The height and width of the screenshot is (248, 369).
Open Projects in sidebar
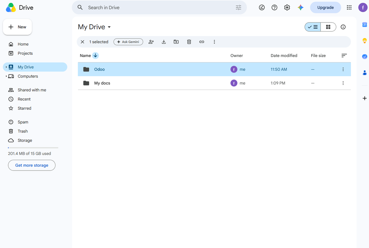pyautogui.click(x=25, y=53)
